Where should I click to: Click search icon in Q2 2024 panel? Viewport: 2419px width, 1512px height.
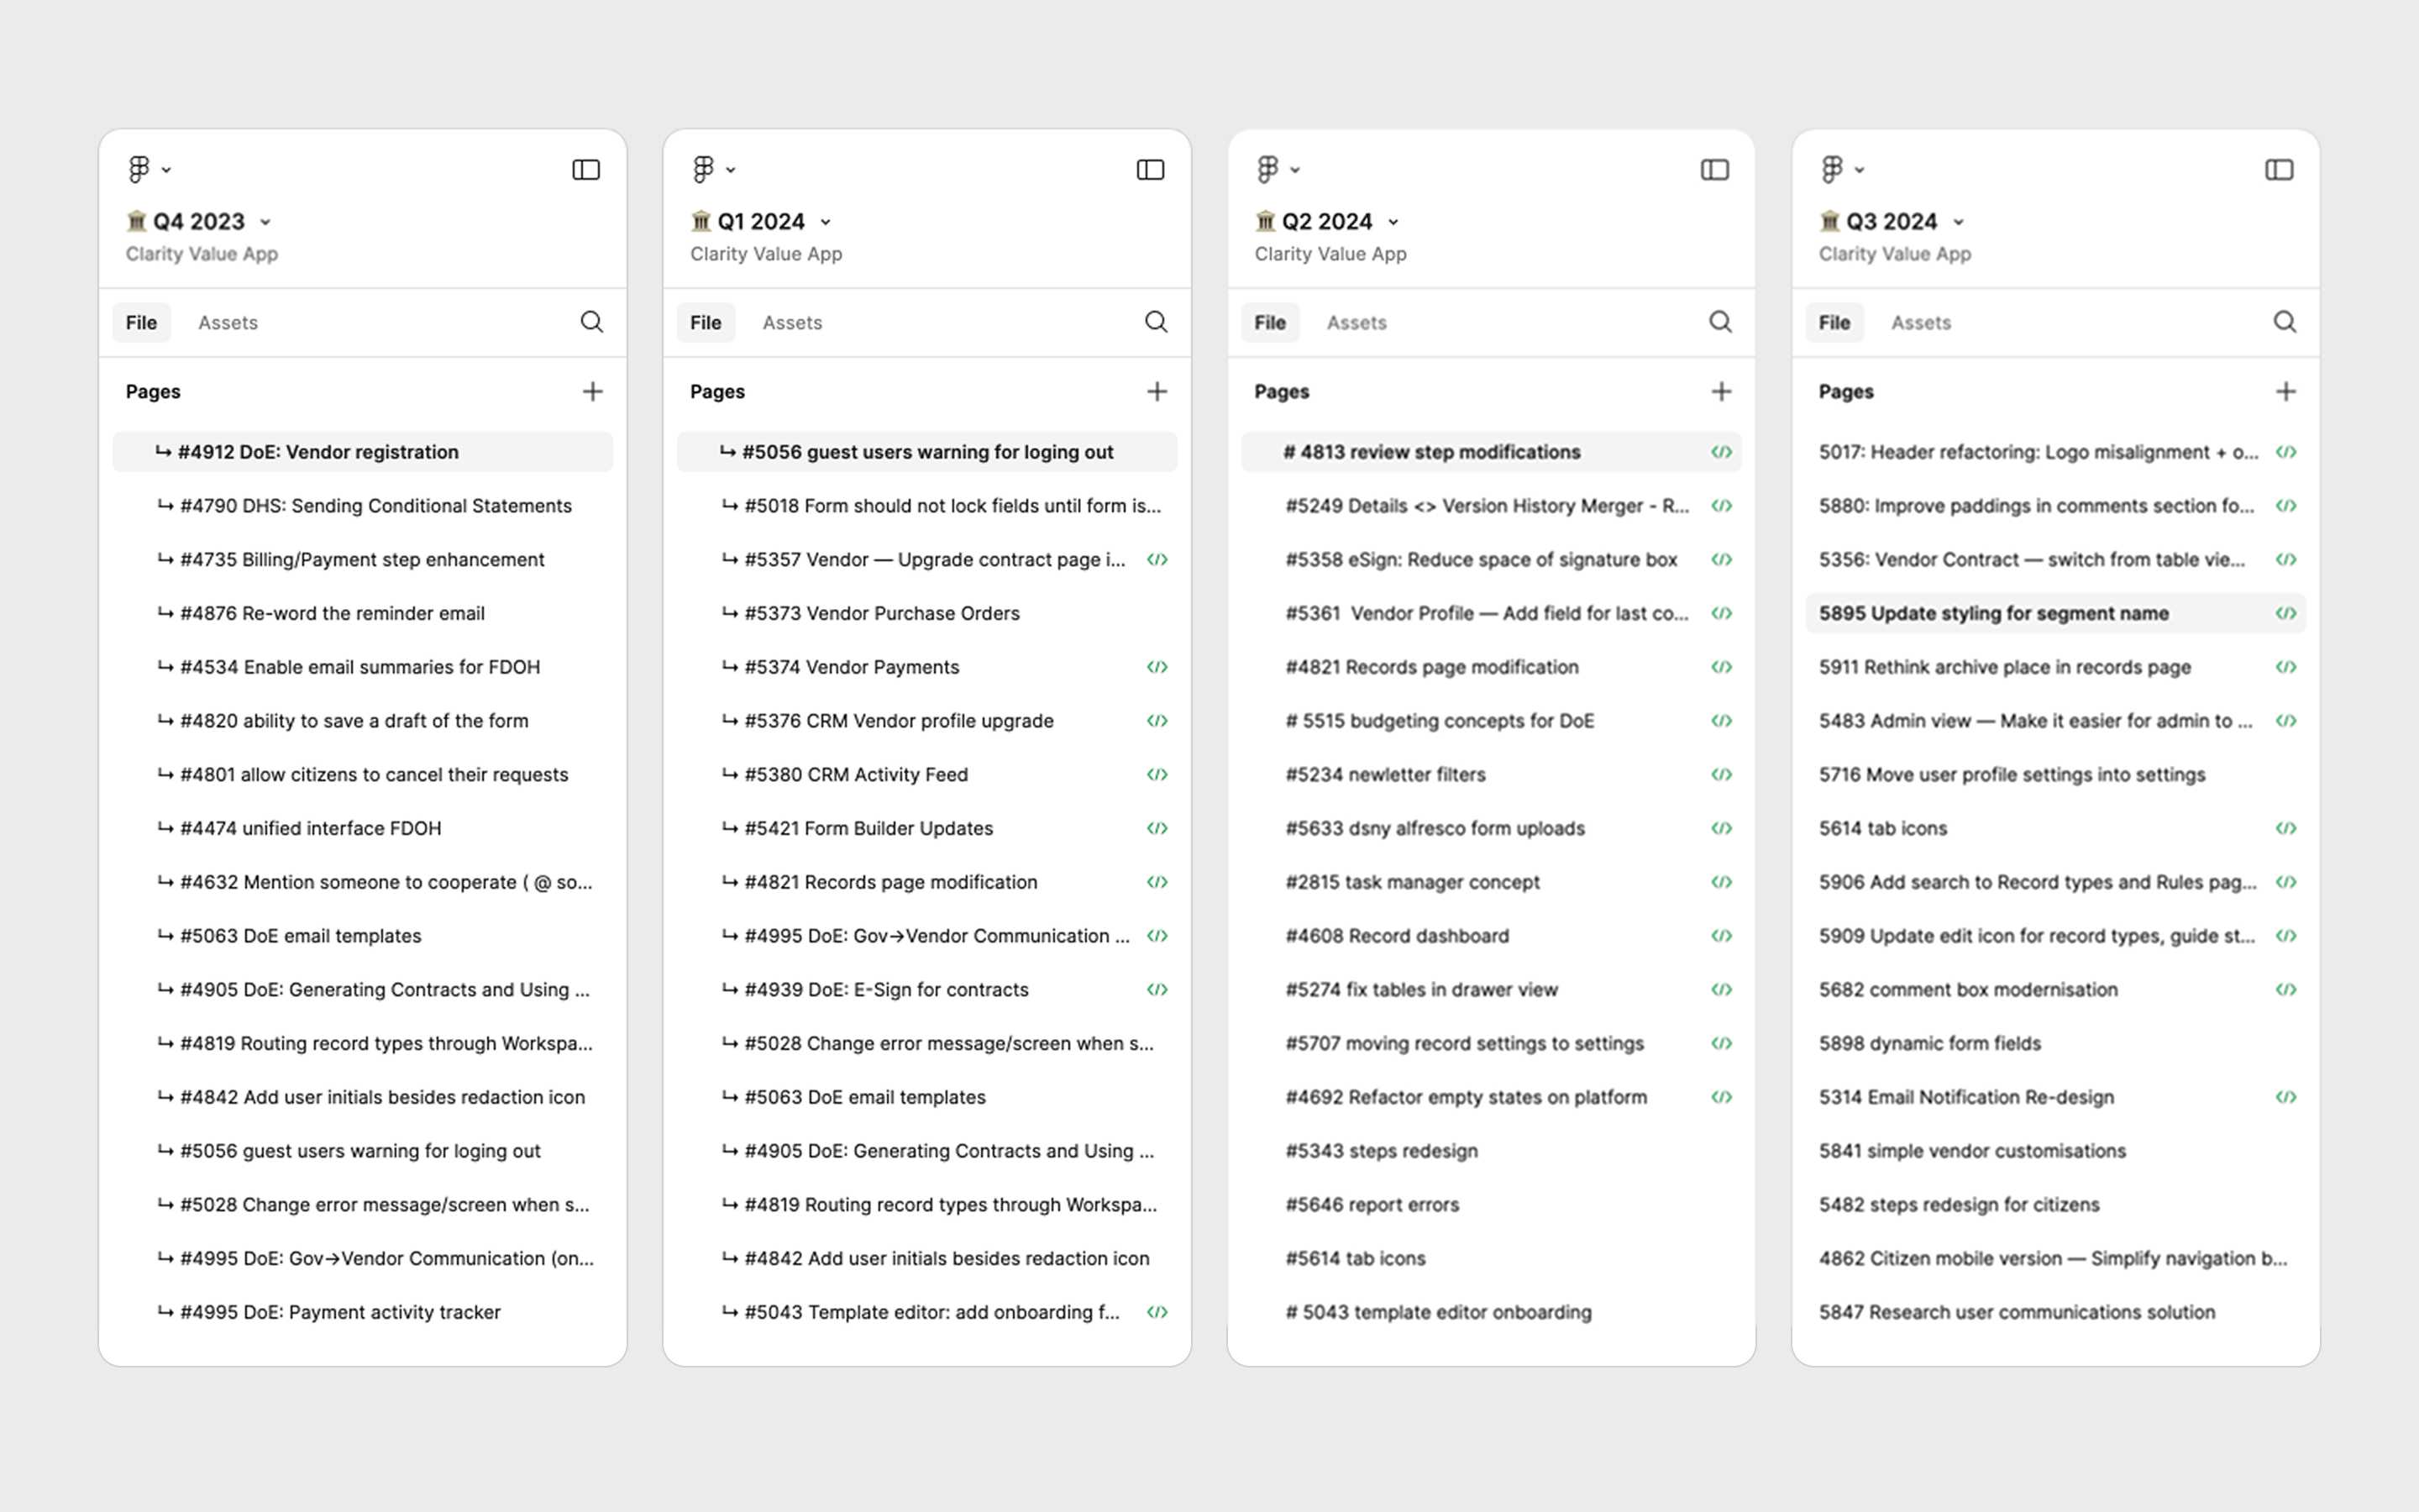[1719, 322]
